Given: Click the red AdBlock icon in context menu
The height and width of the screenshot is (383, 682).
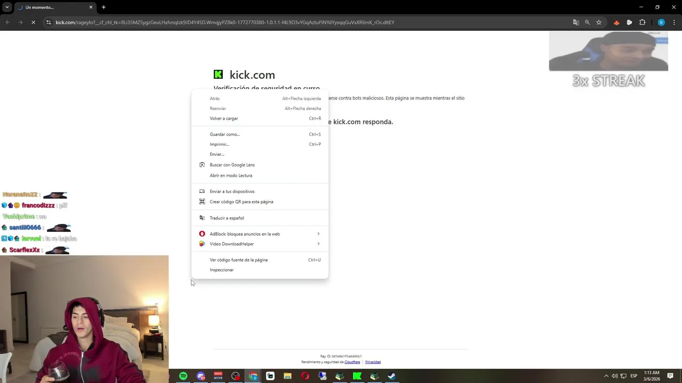Looking at the screenshot, I should 202,234.
